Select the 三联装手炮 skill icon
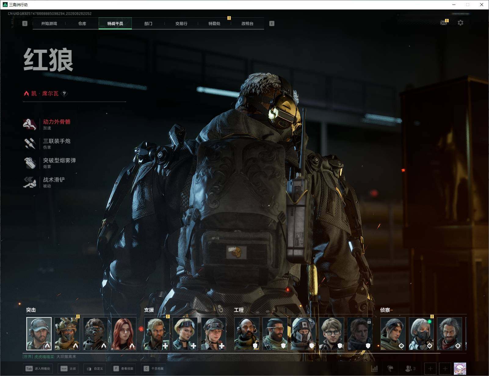This screenshot has width=489, height=376. point(30,143)
